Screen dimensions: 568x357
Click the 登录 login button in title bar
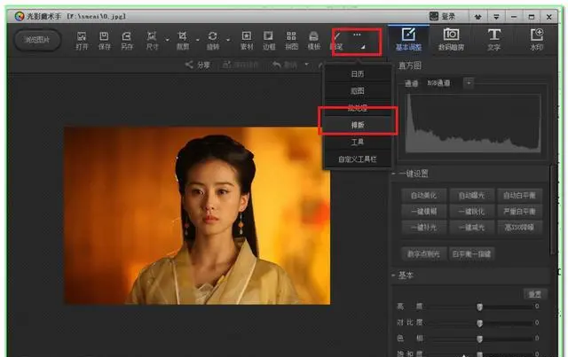pos(442,16)
